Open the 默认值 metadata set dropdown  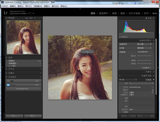pyautogui.click(x=128, y=80)
